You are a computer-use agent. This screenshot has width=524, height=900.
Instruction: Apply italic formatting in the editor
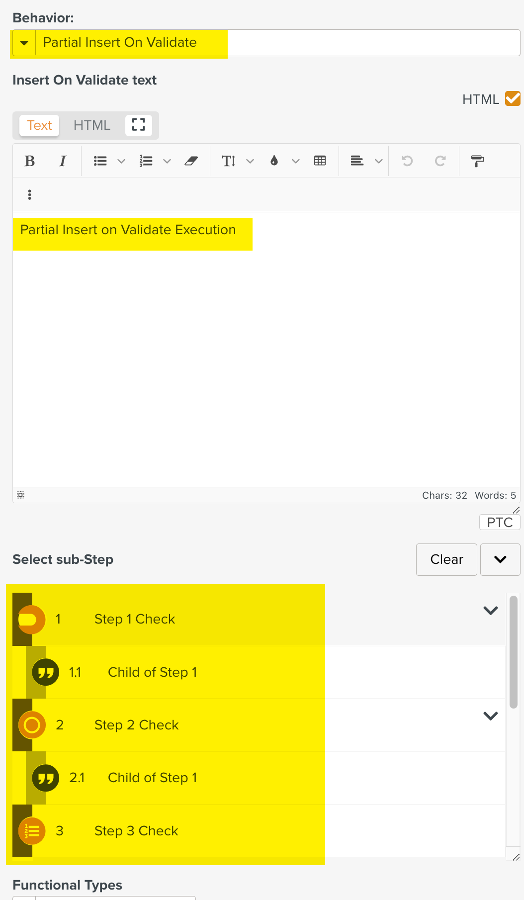tap(62, 161)
